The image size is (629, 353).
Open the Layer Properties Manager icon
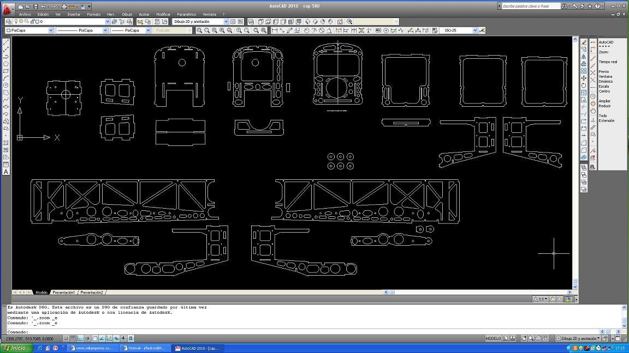point(9,22)
